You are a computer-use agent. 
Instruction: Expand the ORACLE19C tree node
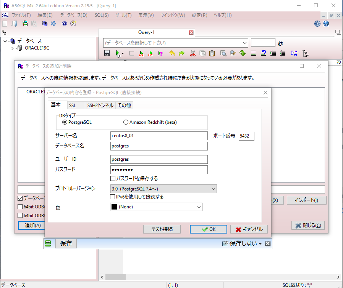click(12, 48)
